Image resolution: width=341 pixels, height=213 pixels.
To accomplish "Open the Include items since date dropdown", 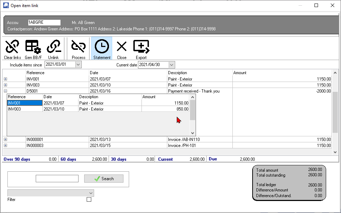I will click(x=78, y=65).
